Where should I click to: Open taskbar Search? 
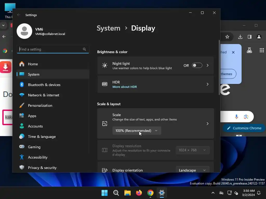click(116, 193)
